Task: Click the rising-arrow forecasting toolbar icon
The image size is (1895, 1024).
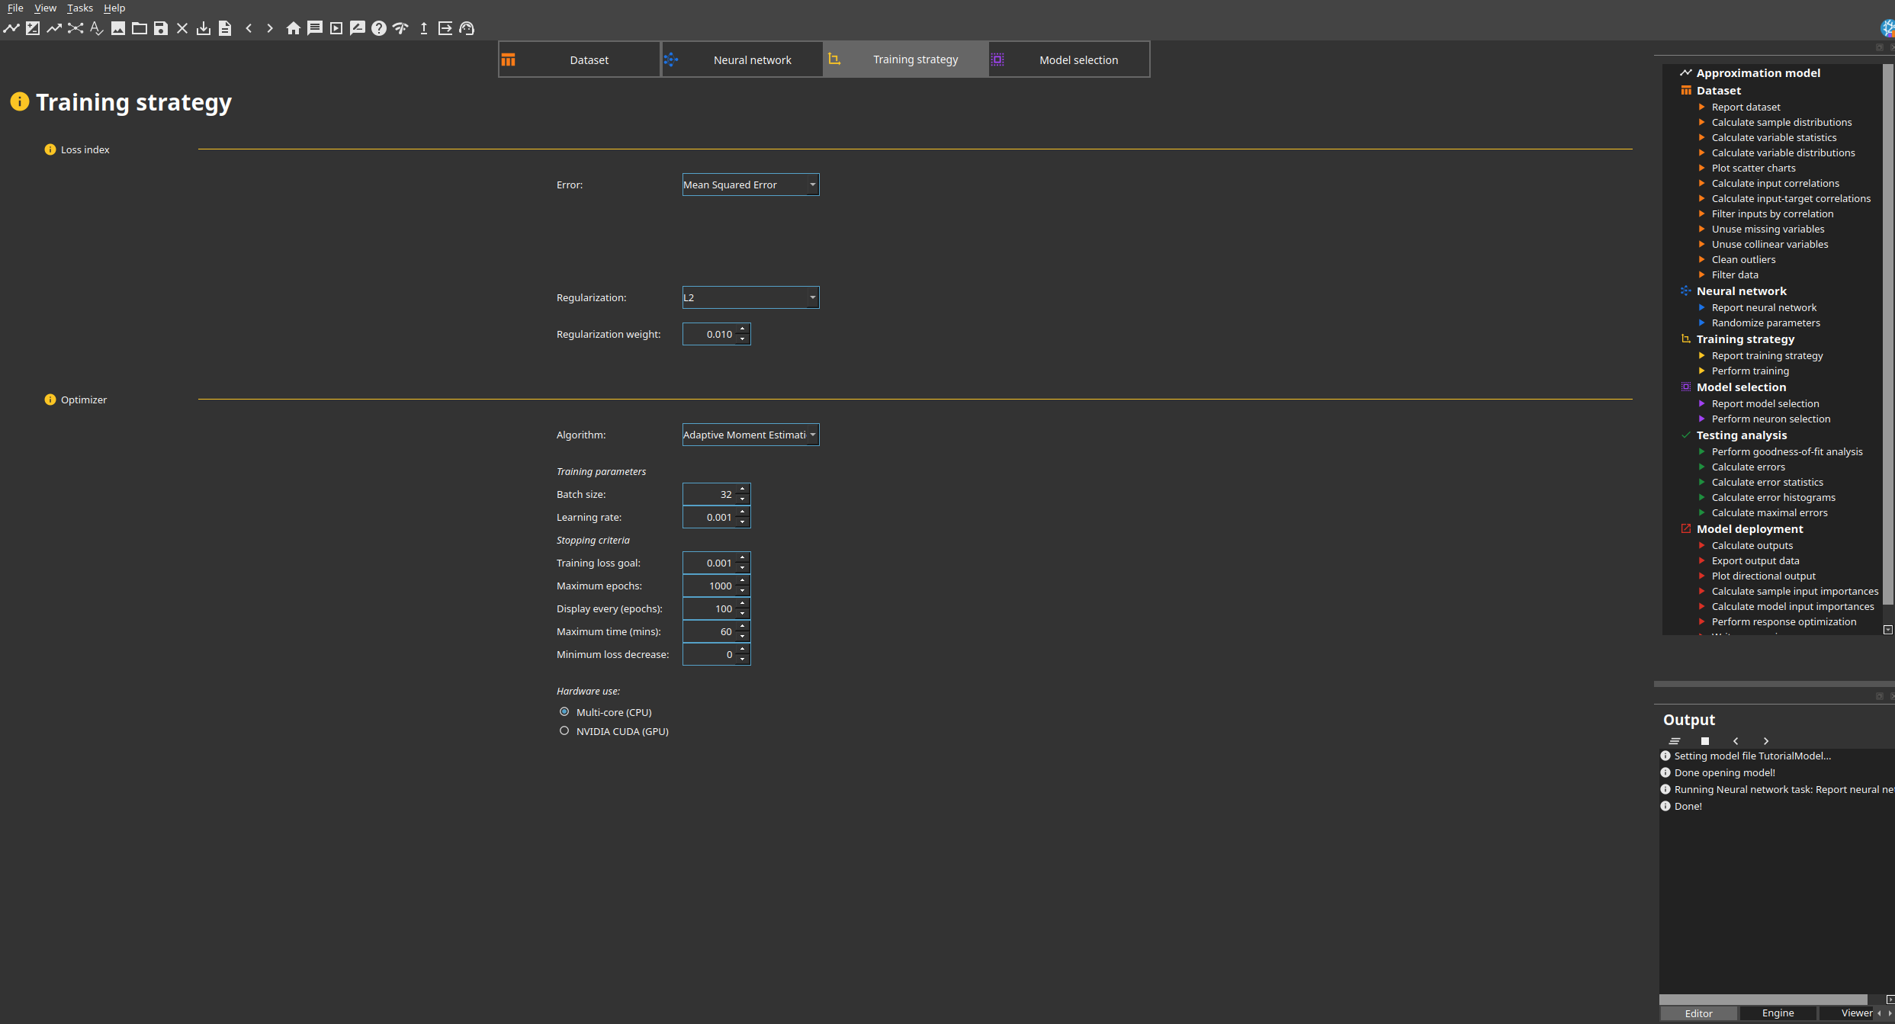Action: (x=54, y=28)
